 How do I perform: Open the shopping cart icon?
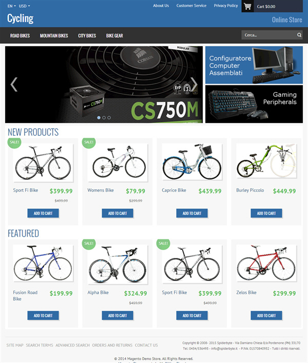(247, 6)
